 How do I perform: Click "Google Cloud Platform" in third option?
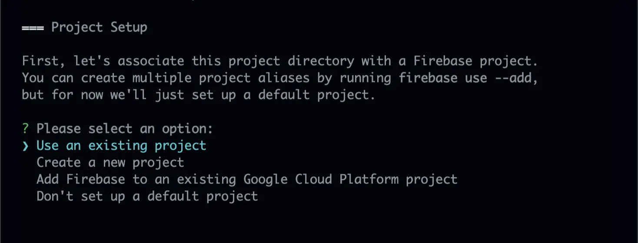pyautogui.click(x=321, y=179)
